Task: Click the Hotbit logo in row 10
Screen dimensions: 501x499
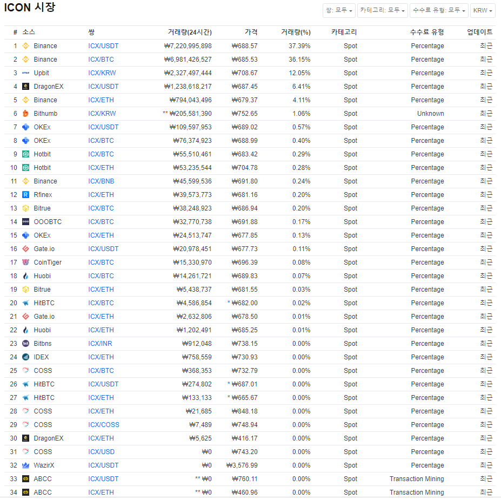Action: [x=25, y=168]
